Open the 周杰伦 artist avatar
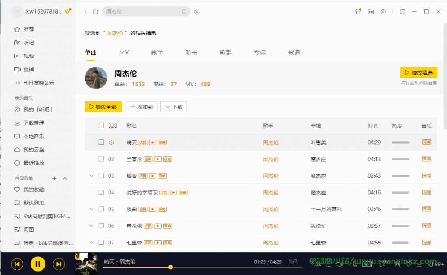Screen dimensions: 447x275 click(96, 78)
